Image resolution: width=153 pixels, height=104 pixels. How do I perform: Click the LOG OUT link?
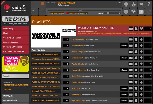(8, 90)
